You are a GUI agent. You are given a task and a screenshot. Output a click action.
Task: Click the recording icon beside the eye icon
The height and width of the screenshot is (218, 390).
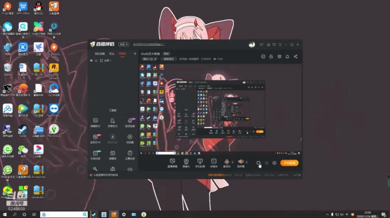click(x=258, y=163)
